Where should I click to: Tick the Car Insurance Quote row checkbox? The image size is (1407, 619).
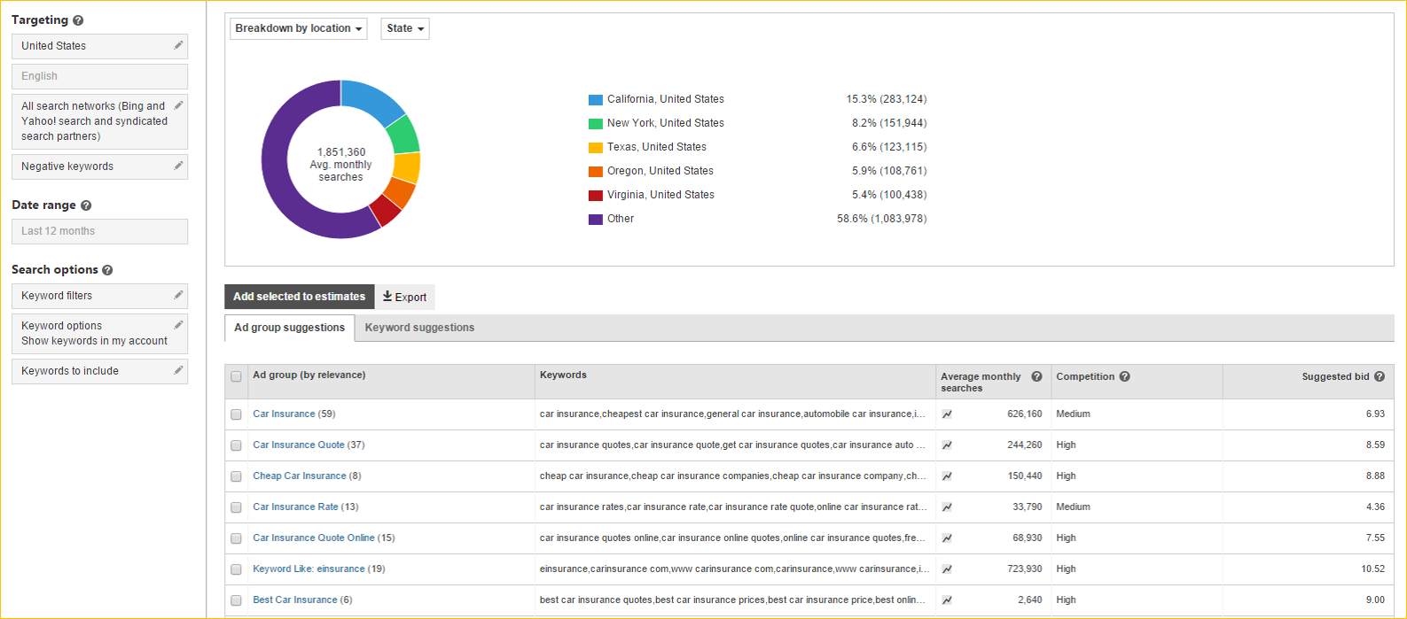click(x=236, y=445)
